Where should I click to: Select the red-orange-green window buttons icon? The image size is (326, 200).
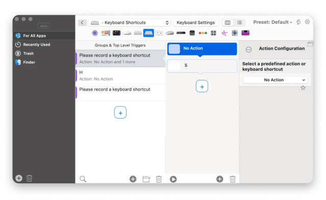pos(203,33)
